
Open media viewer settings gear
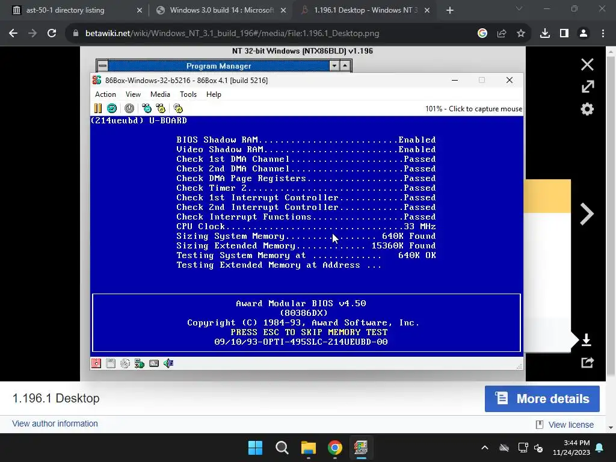(x=587, y=109)
